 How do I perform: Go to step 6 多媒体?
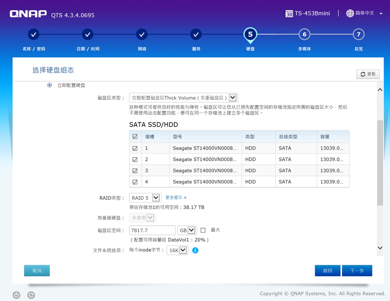pyautogui.click(x=304, y=34)
